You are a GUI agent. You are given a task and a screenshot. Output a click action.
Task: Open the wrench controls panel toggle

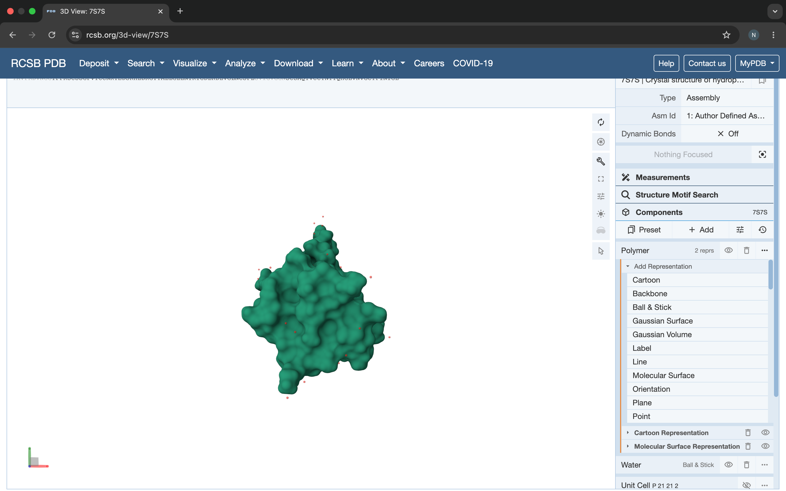pyautogui.click(x=600, y=161)
